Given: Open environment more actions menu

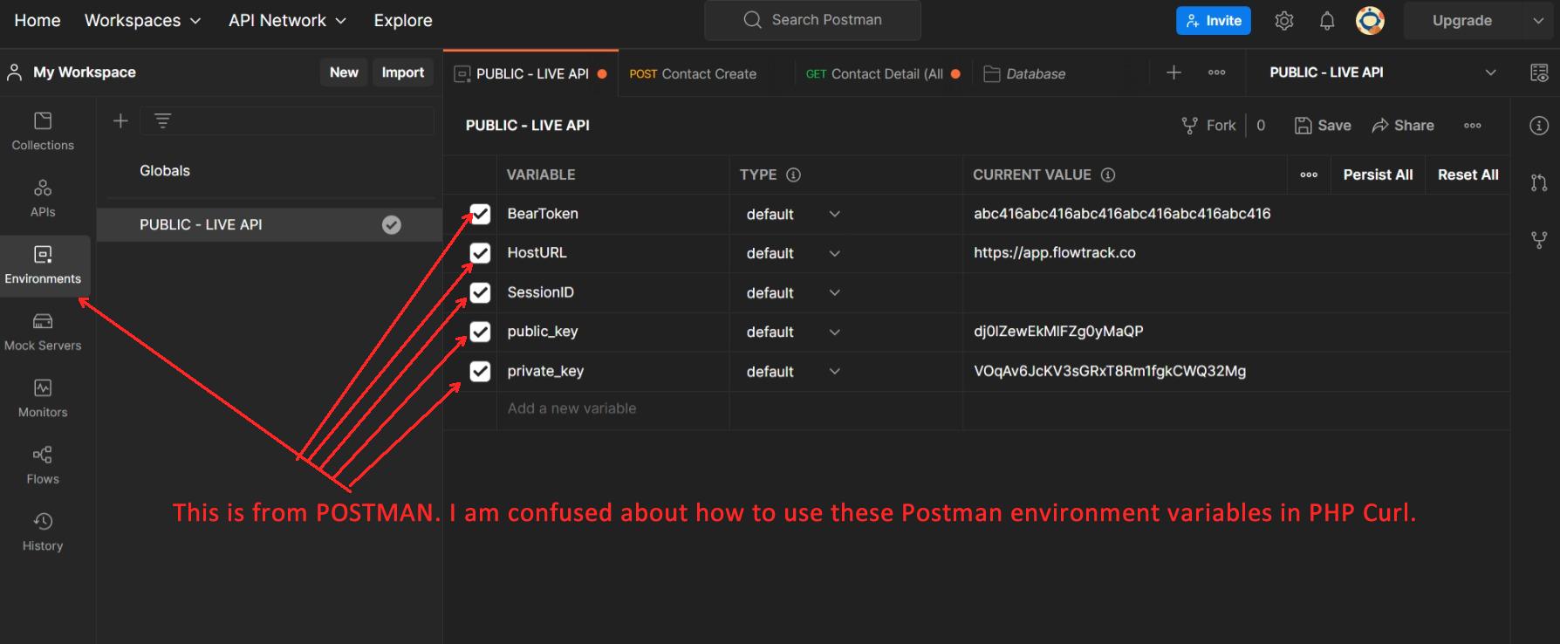Looking at the screenshot, I should pos(1472,126).
